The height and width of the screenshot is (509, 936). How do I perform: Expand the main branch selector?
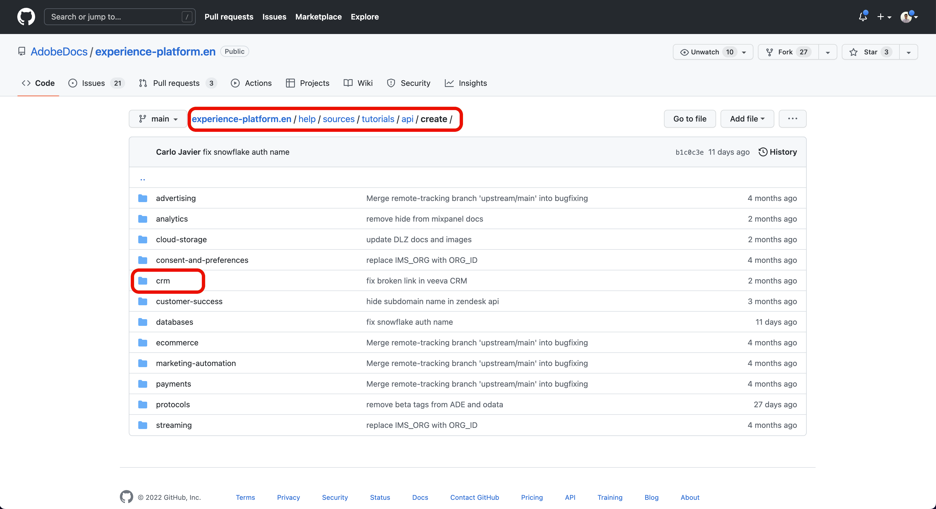(x=158, y=119)
